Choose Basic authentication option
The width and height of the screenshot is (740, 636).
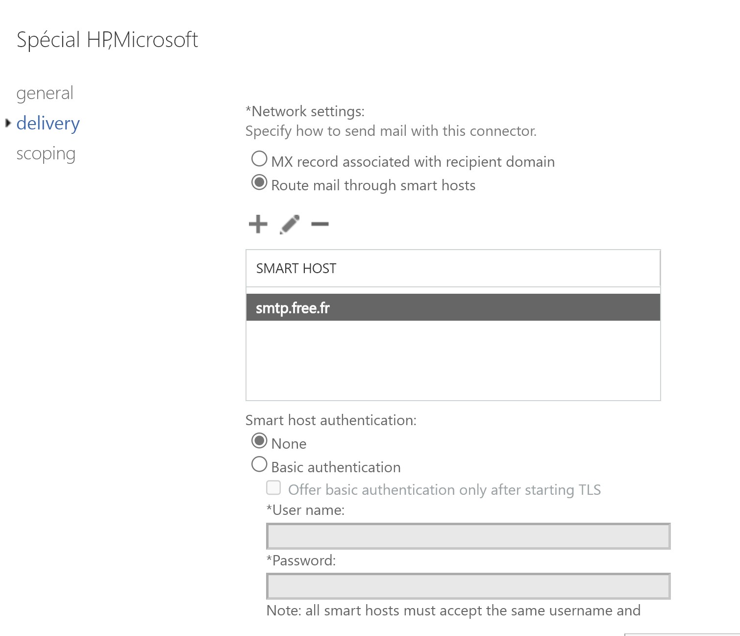[259, 464]
